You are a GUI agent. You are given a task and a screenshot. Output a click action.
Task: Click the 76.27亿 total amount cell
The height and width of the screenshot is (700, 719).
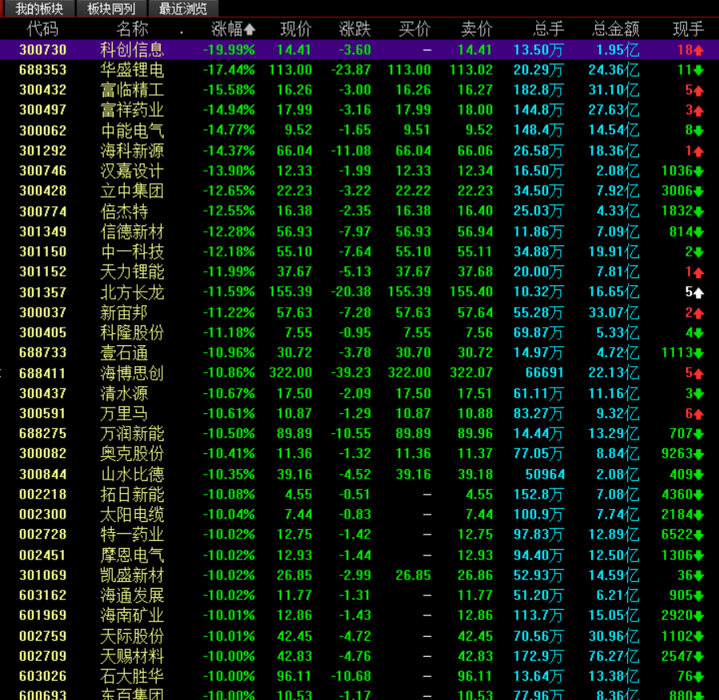click(614, 656)
